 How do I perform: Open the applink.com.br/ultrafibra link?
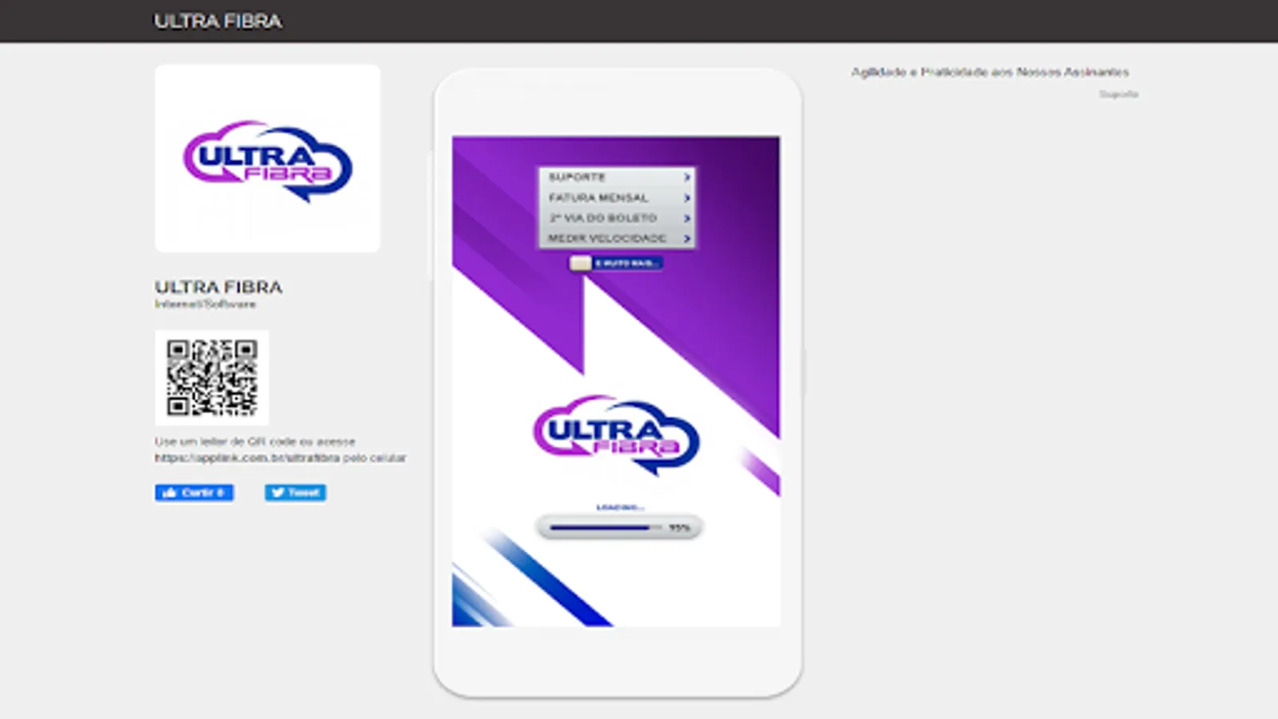pos(248,458)
